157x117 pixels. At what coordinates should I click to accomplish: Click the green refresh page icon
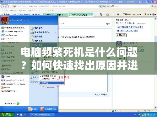click(104, 6)
